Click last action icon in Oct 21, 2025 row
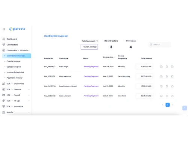The width and height of the screenshot is (188, 141). [172, 96]
